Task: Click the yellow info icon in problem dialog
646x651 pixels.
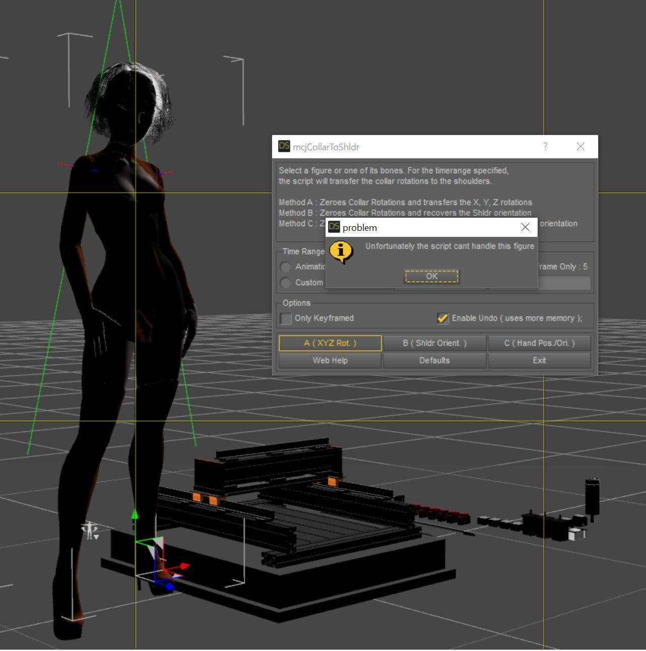Action: [x=341, y=251]
